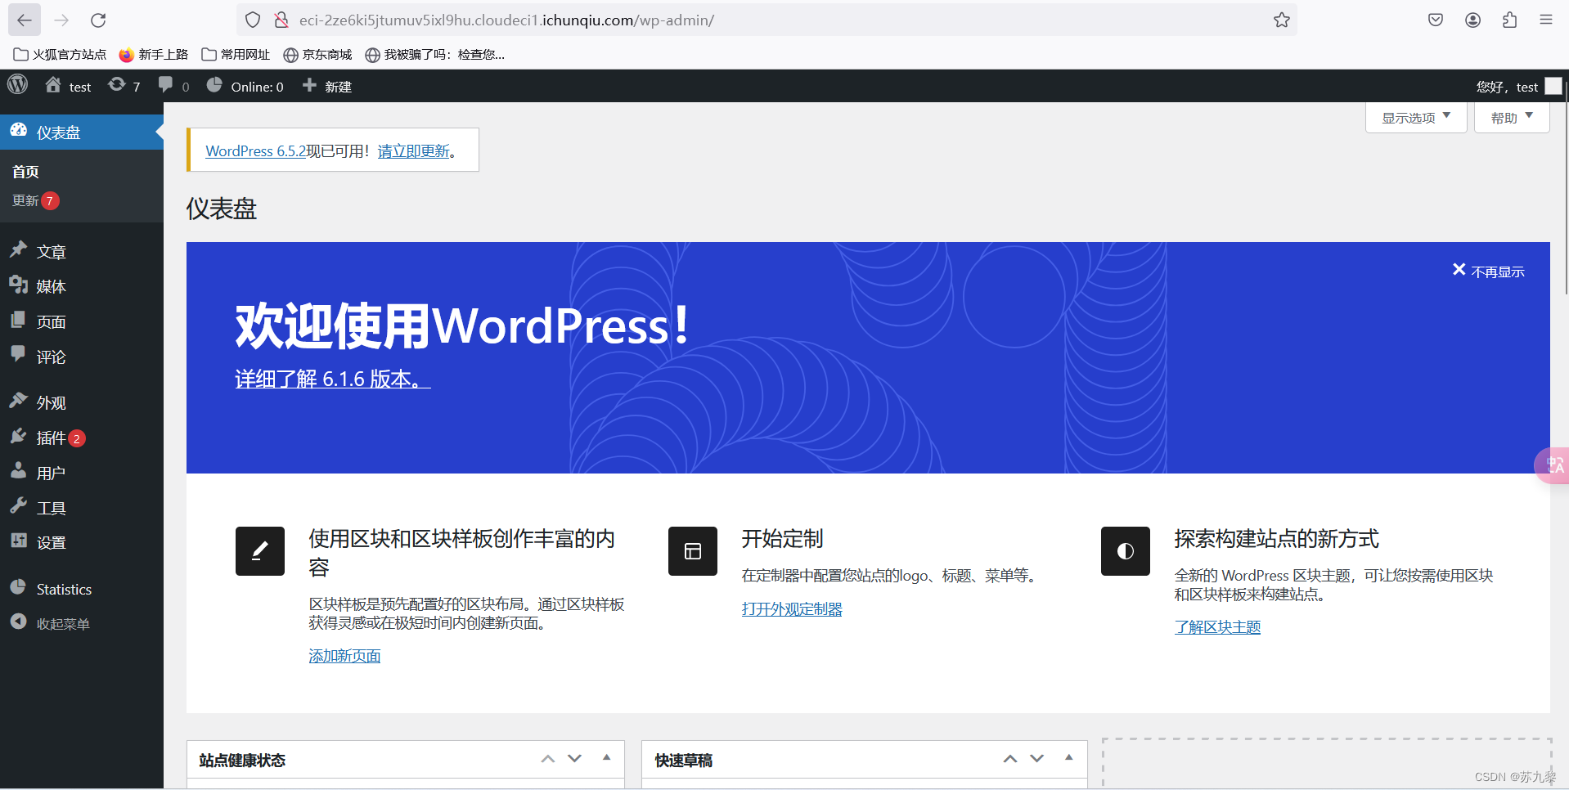Open the 外观 appearance menu

82,402
